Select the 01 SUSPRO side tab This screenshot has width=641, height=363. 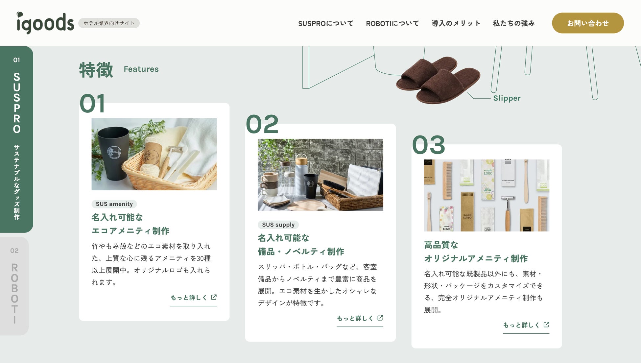pyautogui.click(x=16, y=139)
